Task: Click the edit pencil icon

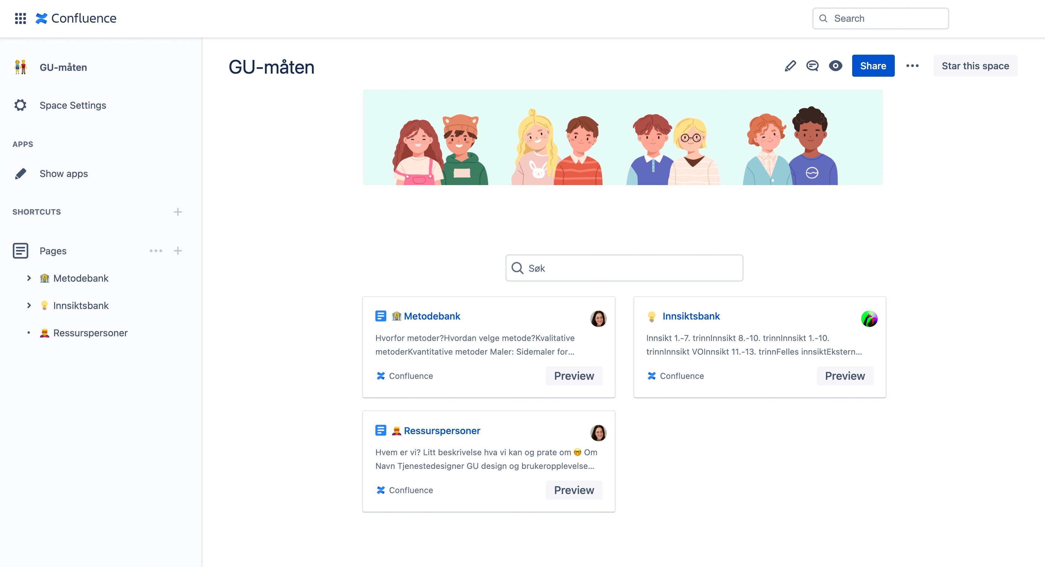Action: 790,66
